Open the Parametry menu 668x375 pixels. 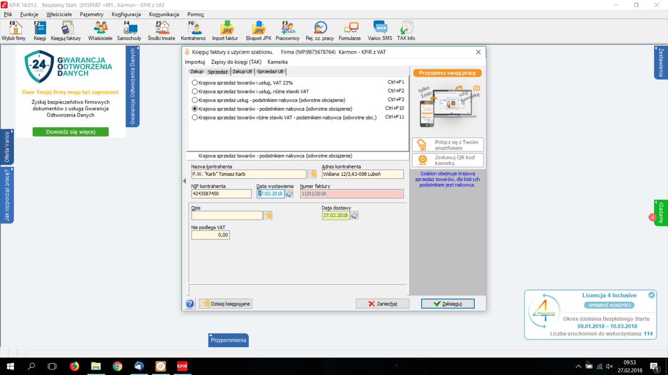92,14
